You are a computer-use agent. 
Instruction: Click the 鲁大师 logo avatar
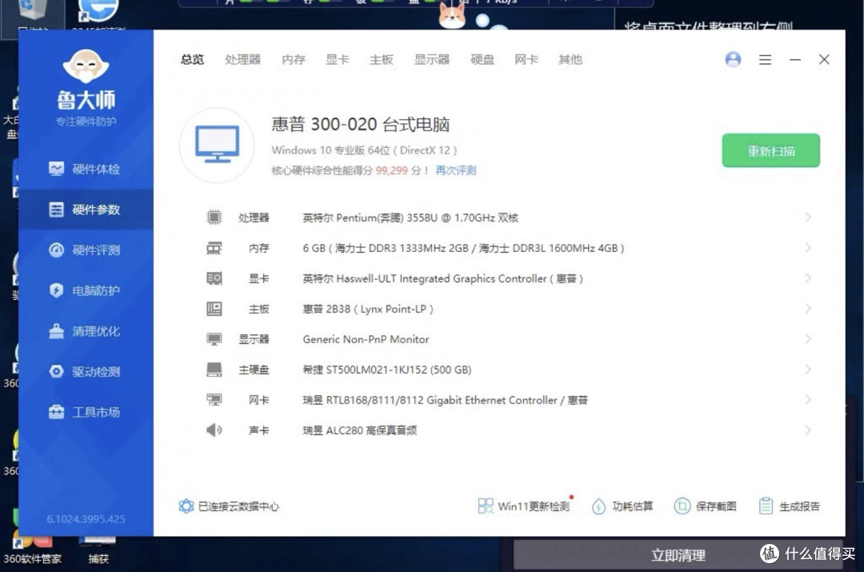pos(86,66)
